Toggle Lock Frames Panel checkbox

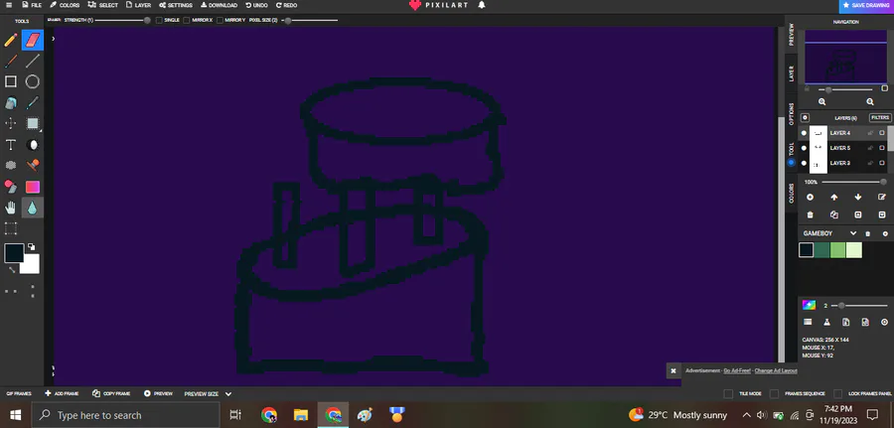click(x=837, y=394)
